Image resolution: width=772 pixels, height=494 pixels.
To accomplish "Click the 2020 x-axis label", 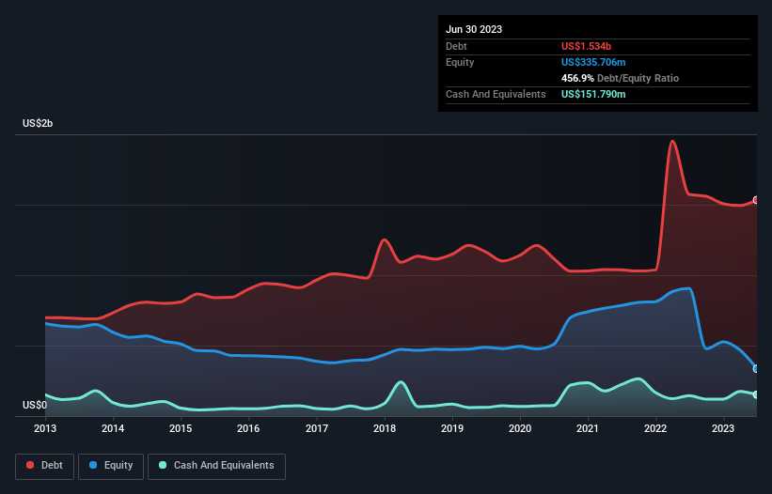I will [x=520, y=428].
